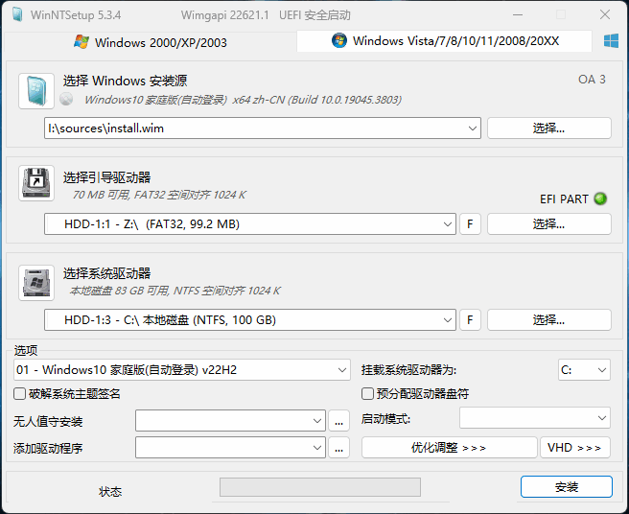Click the Windows XP flag icon on the first tab
629x514 pixels.
(x=82, y=42)
